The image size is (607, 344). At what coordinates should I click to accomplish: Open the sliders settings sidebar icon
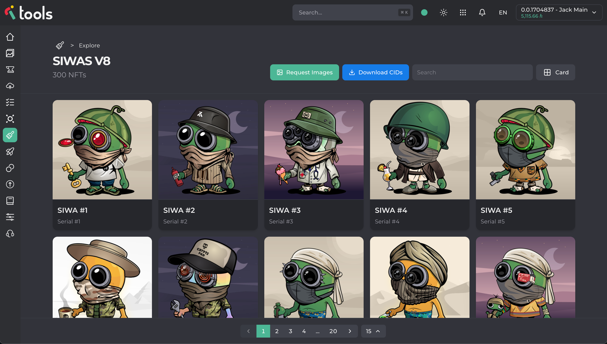pos(10,217)
